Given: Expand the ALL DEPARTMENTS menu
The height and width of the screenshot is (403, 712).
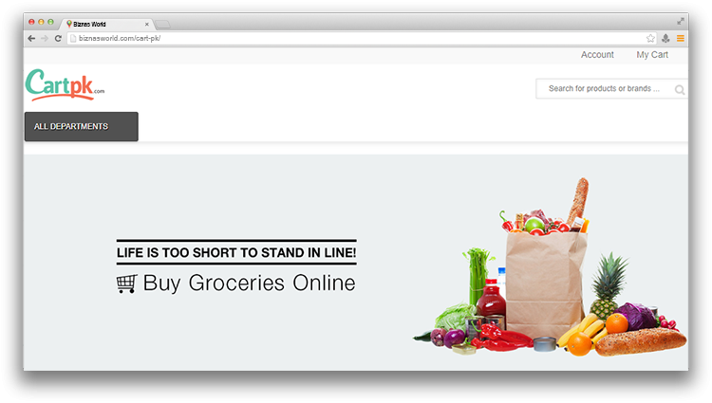Looking at the screenshot, I should click(x=82, y=126).
